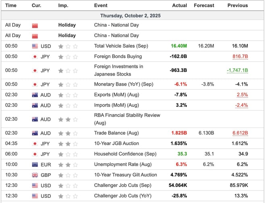This screenshot has width=265, height=203.
Task: Click the Japan flag in Foreign Bonds Buying row
Action: (x=35, y=57)
